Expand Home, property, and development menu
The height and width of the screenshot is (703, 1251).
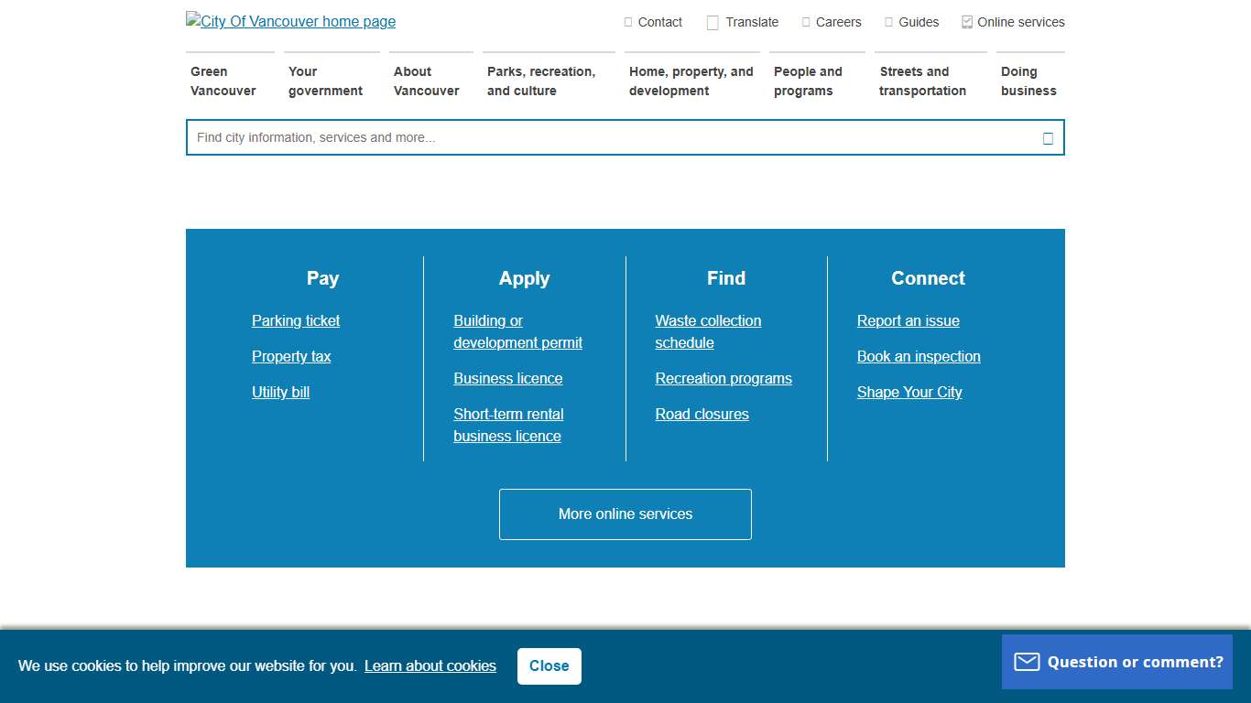[691, 81]
